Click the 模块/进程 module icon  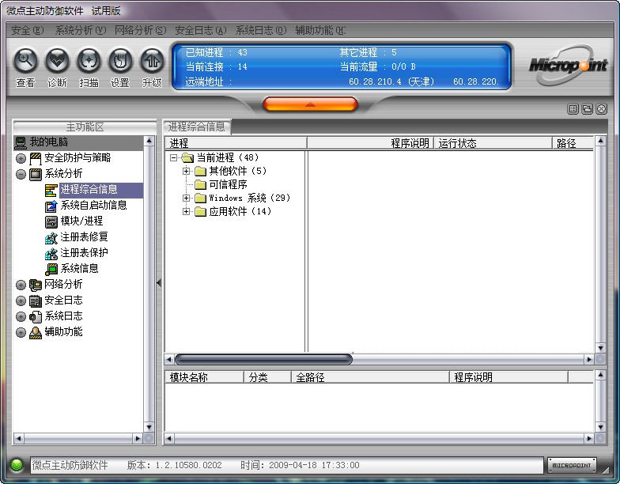pyautogui.click(x=51, y=221)
